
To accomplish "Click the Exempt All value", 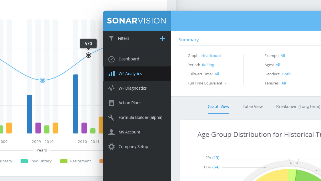I will [x=283, y=56].
